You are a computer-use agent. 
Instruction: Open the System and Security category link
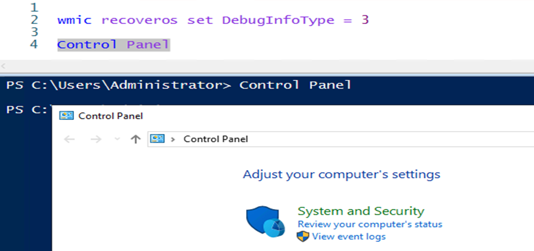[x=360, y=211]
